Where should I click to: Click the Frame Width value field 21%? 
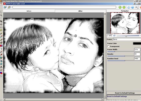tap(137, 49)
